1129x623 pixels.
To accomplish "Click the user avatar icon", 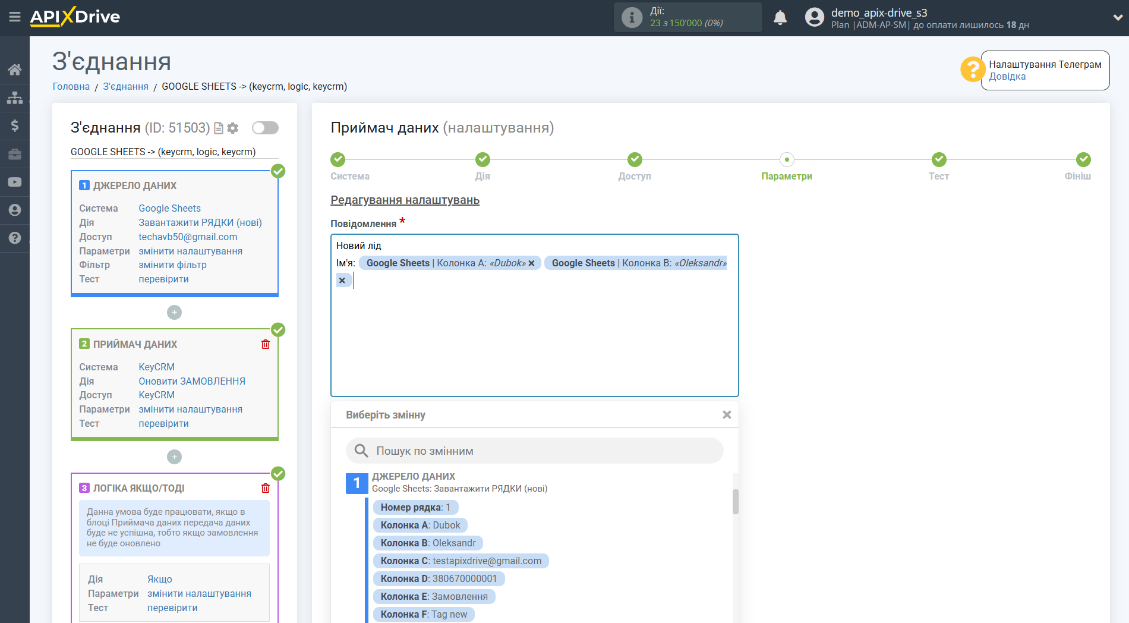I will click(x=814, y=17).
